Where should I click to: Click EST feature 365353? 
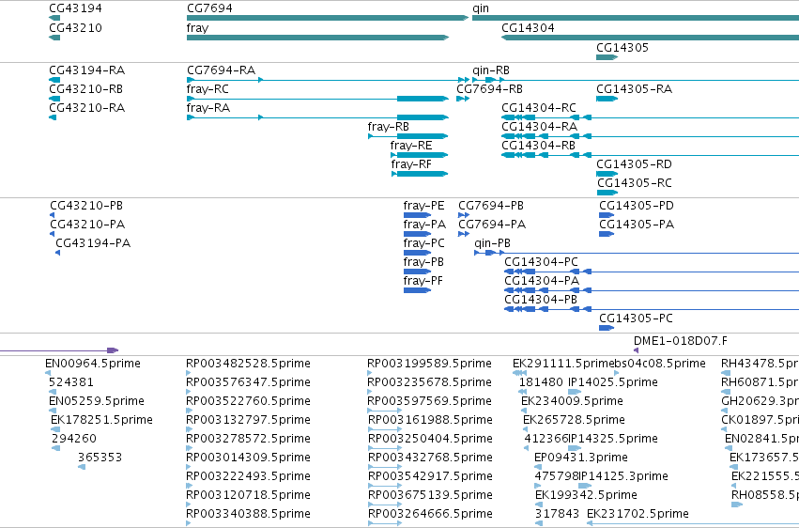pos(82,467)
